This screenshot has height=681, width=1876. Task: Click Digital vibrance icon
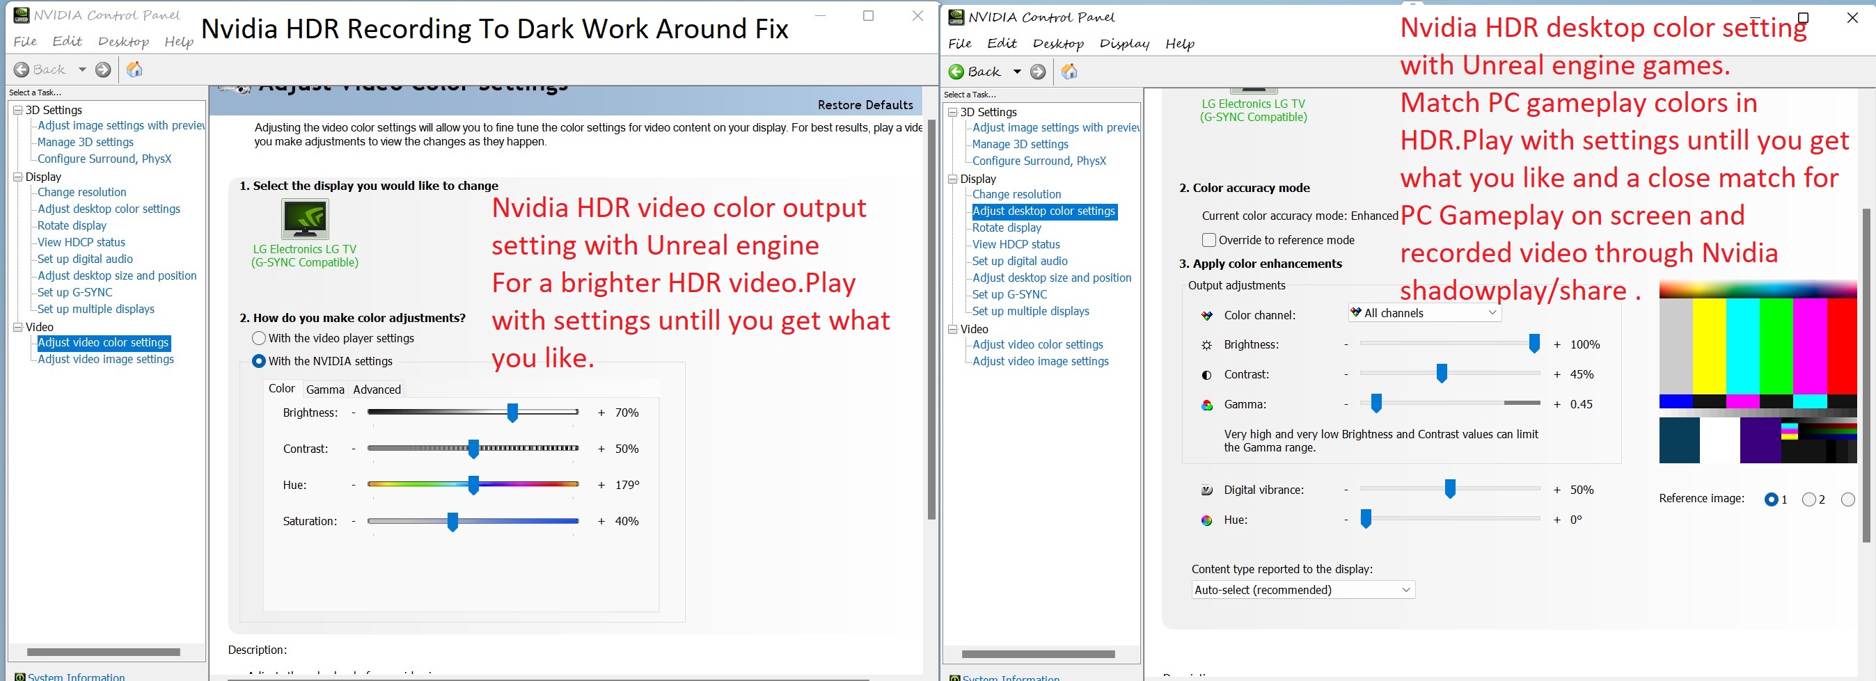coord(1207,490)
